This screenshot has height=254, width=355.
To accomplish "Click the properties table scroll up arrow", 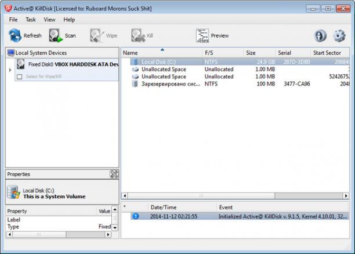I will pos(115,209).
